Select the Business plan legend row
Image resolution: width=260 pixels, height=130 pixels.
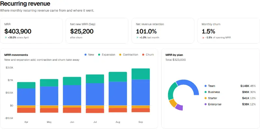pyautogui.click(x=230, y=92)
